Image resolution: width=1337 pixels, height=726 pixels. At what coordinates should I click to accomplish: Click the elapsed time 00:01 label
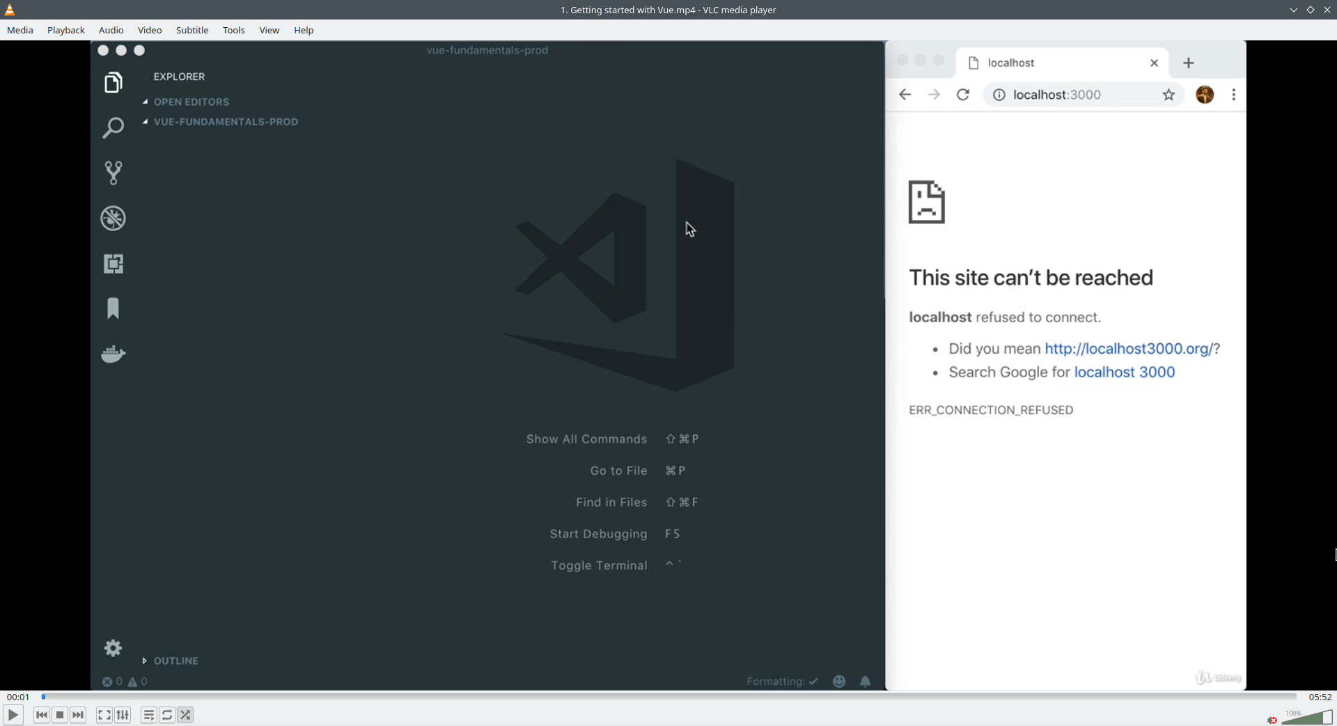tap(18, 697)
